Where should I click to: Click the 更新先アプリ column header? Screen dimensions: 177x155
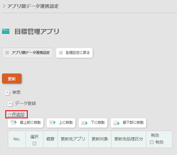tap(73, 139)
